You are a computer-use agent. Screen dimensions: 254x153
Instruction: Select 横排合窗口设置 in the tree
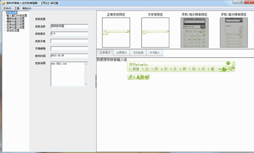15,19
